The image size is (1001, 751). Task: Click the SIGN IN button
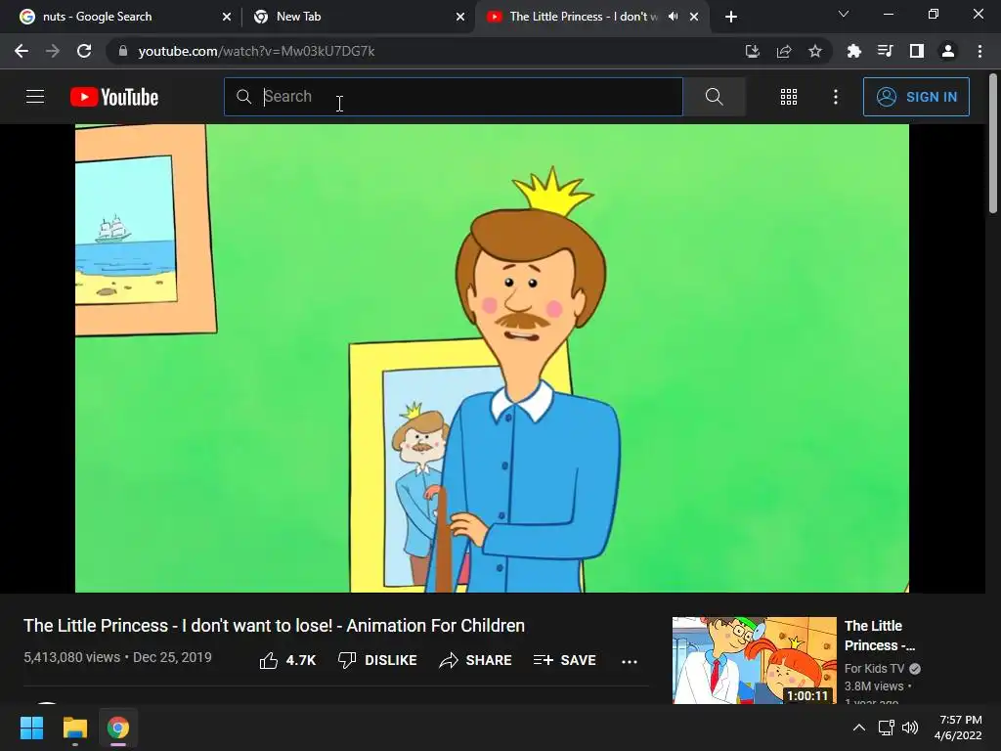916,97
